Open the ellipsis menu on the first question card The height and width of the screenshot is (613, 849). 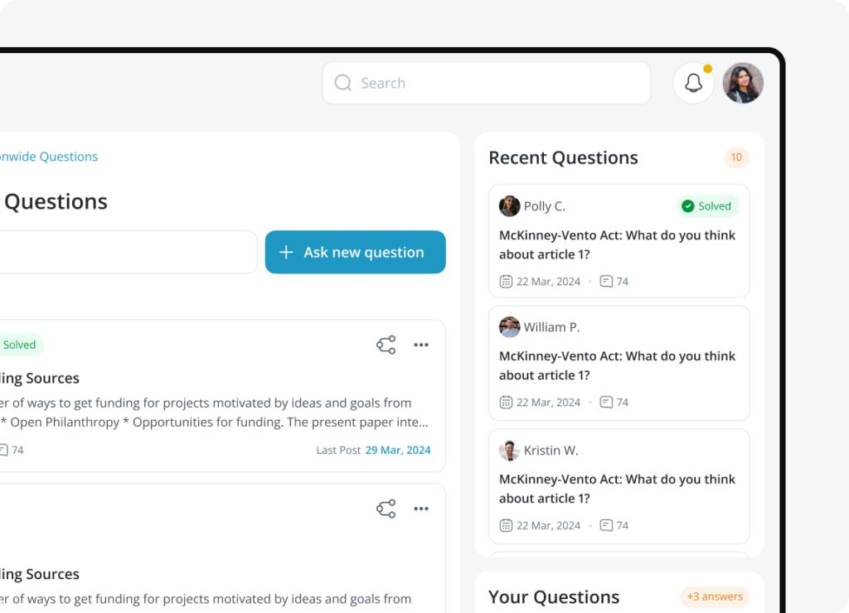(421, 345)
